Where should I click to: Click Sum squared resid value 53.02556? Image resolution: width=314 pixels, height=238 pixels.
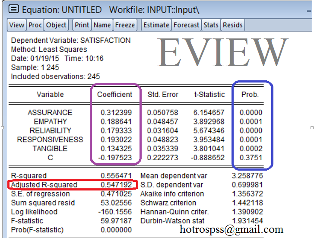coord(116,203)
